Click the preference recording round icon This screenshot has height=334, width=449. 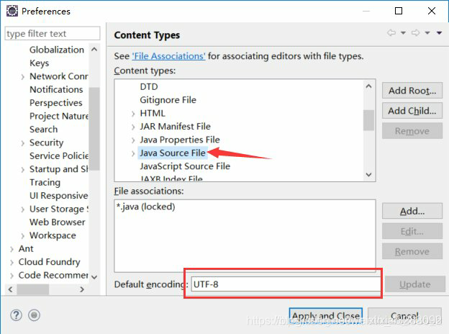pos(34,315)
